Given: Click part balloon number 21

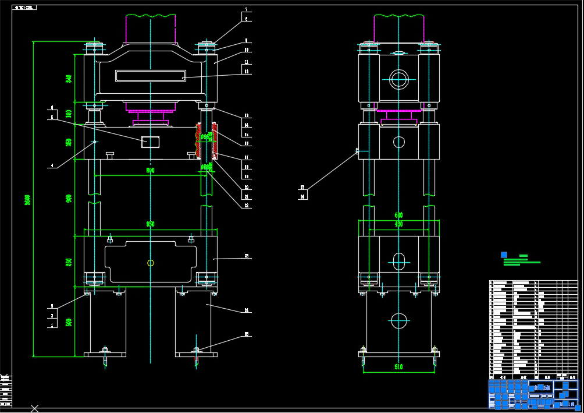Looking at the screenshot, I should (x=246, y=197).
